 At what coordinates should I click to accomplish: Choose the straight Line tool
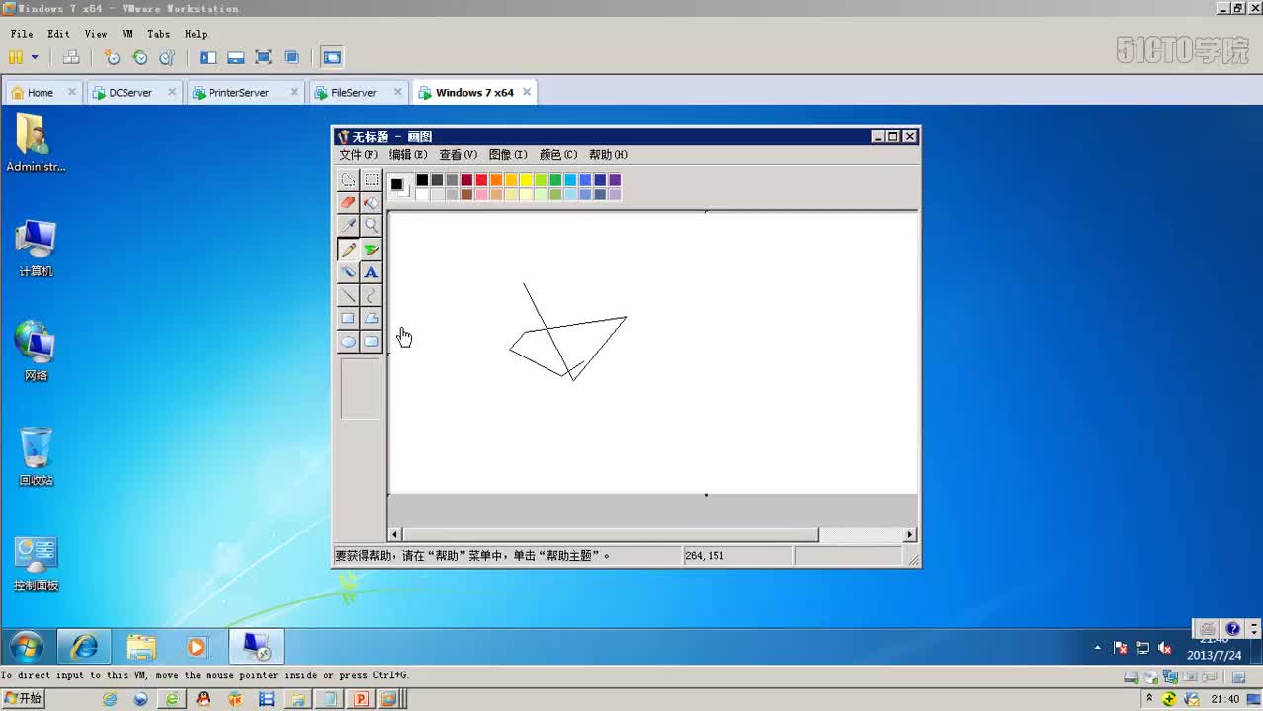(x=348, y=295)
